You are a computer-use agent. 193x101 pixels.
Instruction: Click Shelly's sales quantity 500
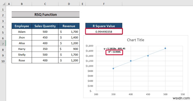click(45, 55)
